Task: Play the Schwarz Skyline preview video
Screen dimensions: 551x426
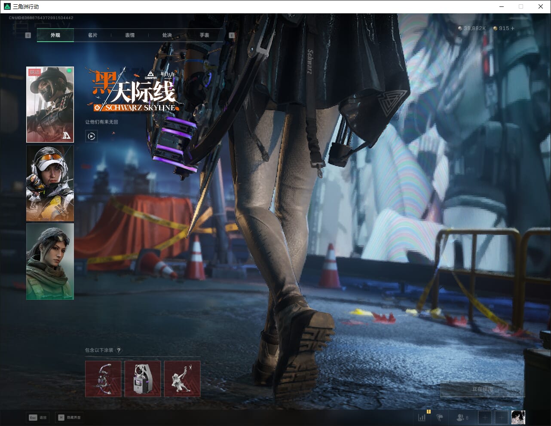Action: click(x=91, y=136)
